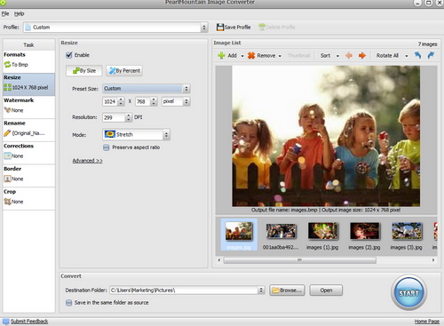The width and height of the screenshot is (444, 326).
Task: Open the Help menu
Action: pyautogui.click(x=20, y=13)
